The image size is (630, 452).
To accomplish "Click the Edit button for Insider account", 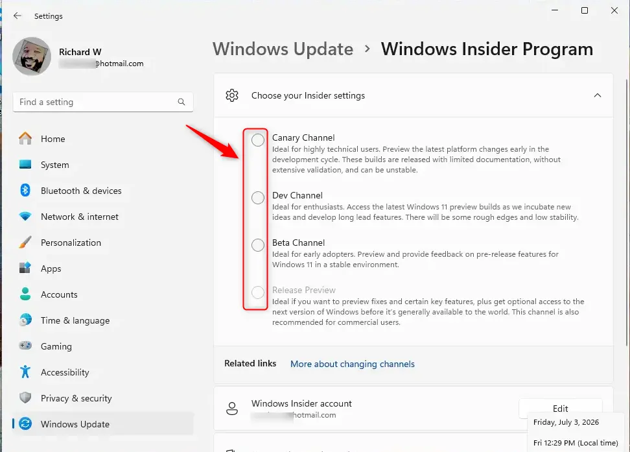I will [x=560, y=409].
